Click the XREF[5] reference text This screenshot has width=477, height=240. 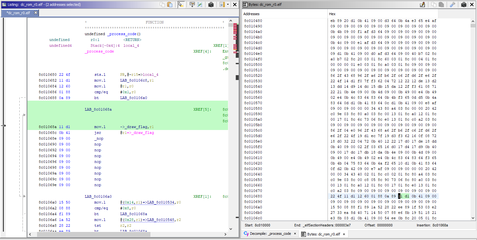(x=202, y=109)
